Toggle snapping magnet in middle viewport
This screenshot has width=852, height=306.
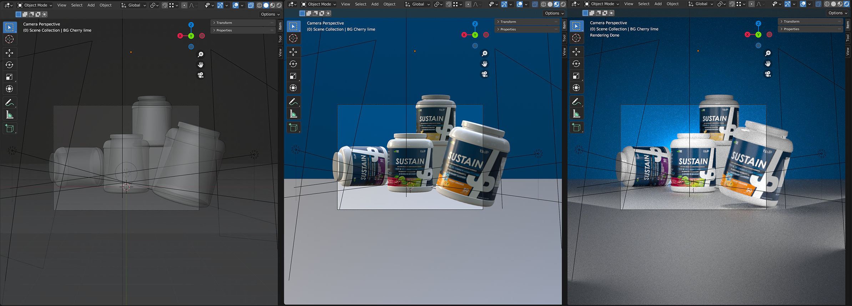coord(449,4)
